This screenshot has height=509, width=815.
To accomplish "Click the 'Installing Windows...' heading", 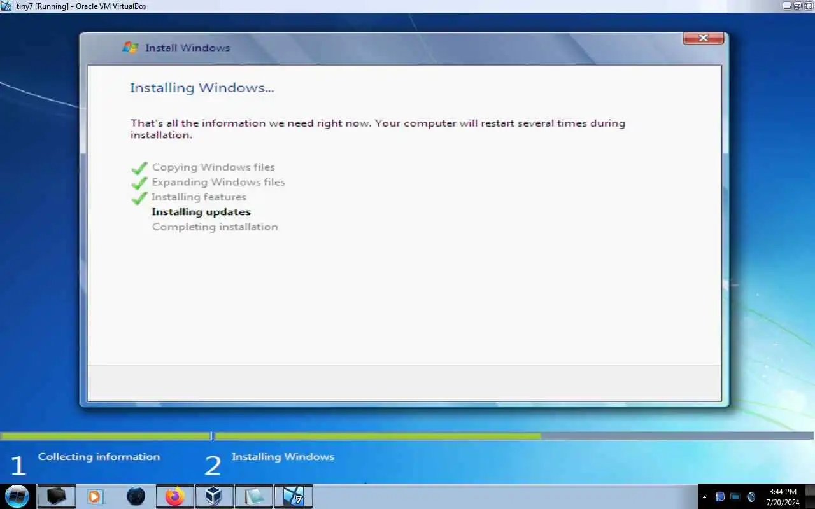I will tap(202, 88).
